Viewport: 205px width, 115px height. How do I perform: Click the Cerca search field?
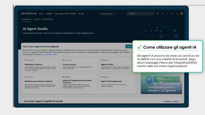click(x=140, y=13)
